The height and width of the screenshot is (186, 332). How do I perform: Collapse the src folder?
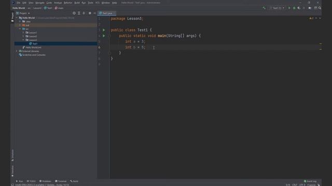tap(20, 29)
